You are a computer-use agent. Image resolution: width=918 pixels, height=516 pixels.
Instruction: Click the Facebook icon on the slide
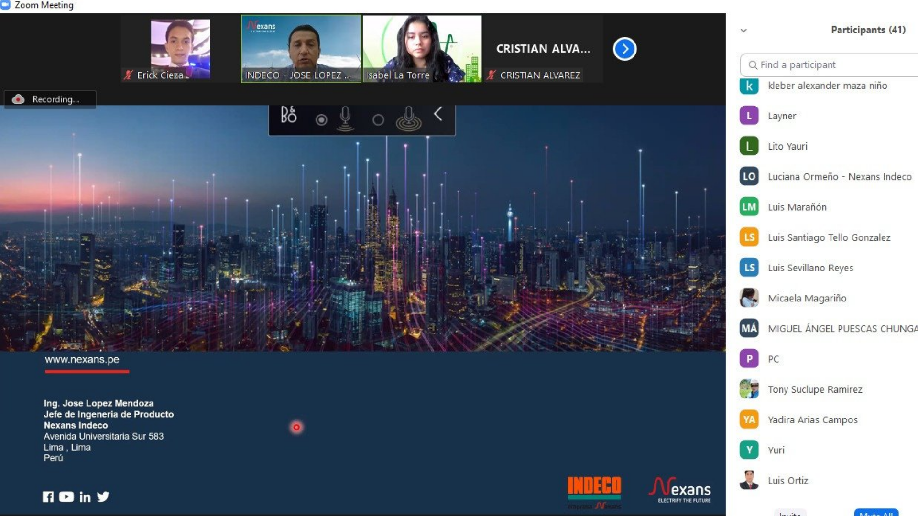48,497
